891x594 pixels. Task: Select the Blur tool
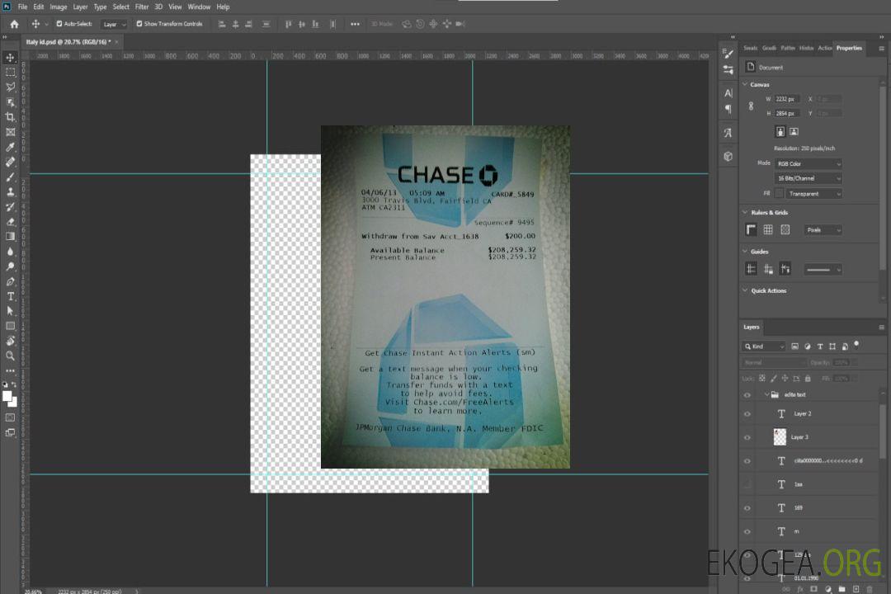(x=10, y=252)
